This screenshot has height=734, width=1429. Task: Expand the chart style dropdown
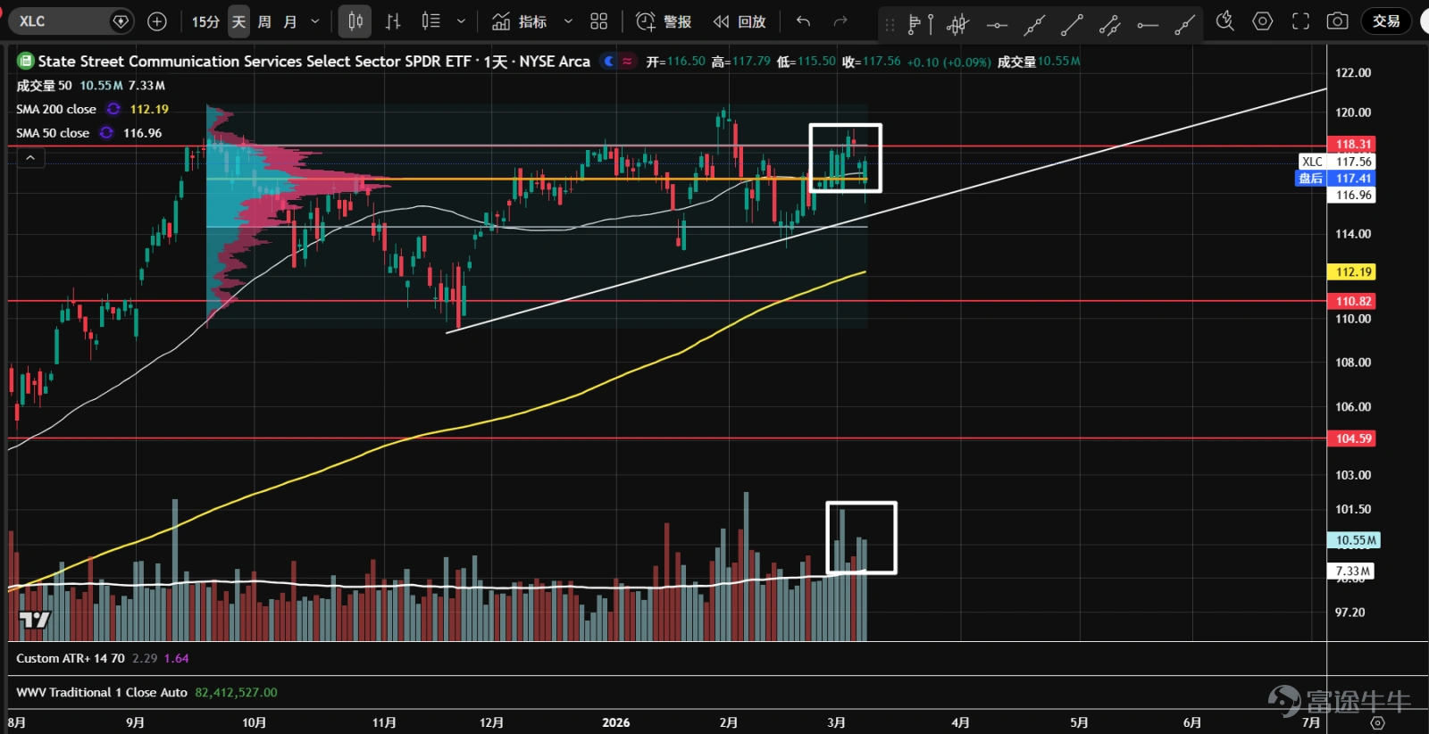461,21
